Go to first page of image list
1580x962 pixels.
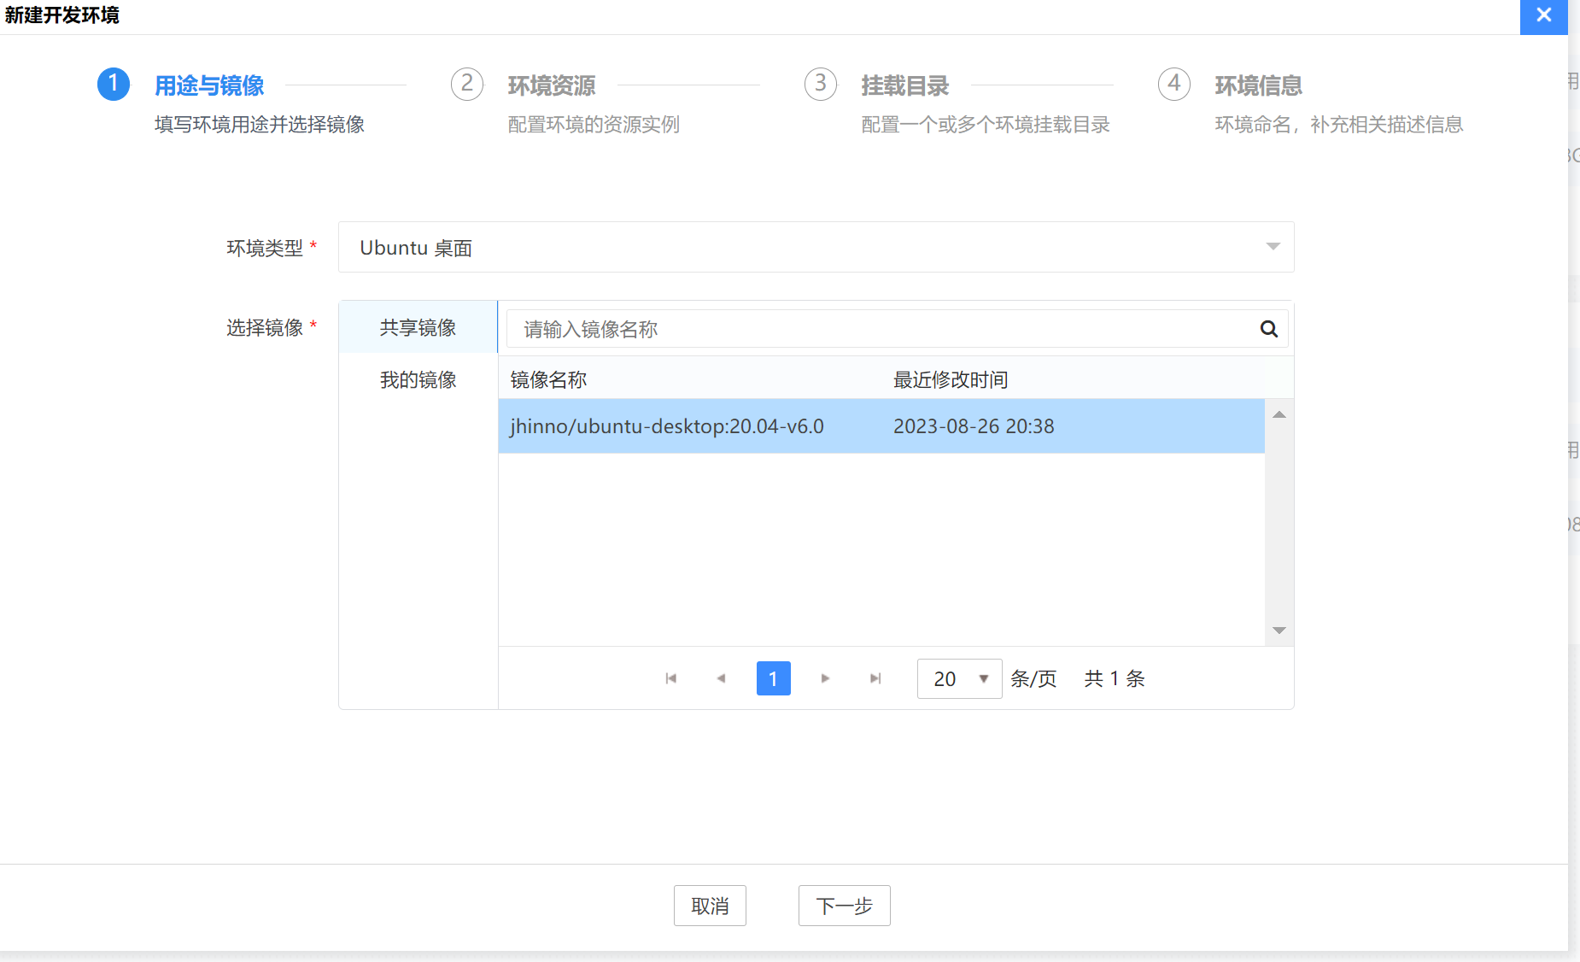tap(671, 678)
